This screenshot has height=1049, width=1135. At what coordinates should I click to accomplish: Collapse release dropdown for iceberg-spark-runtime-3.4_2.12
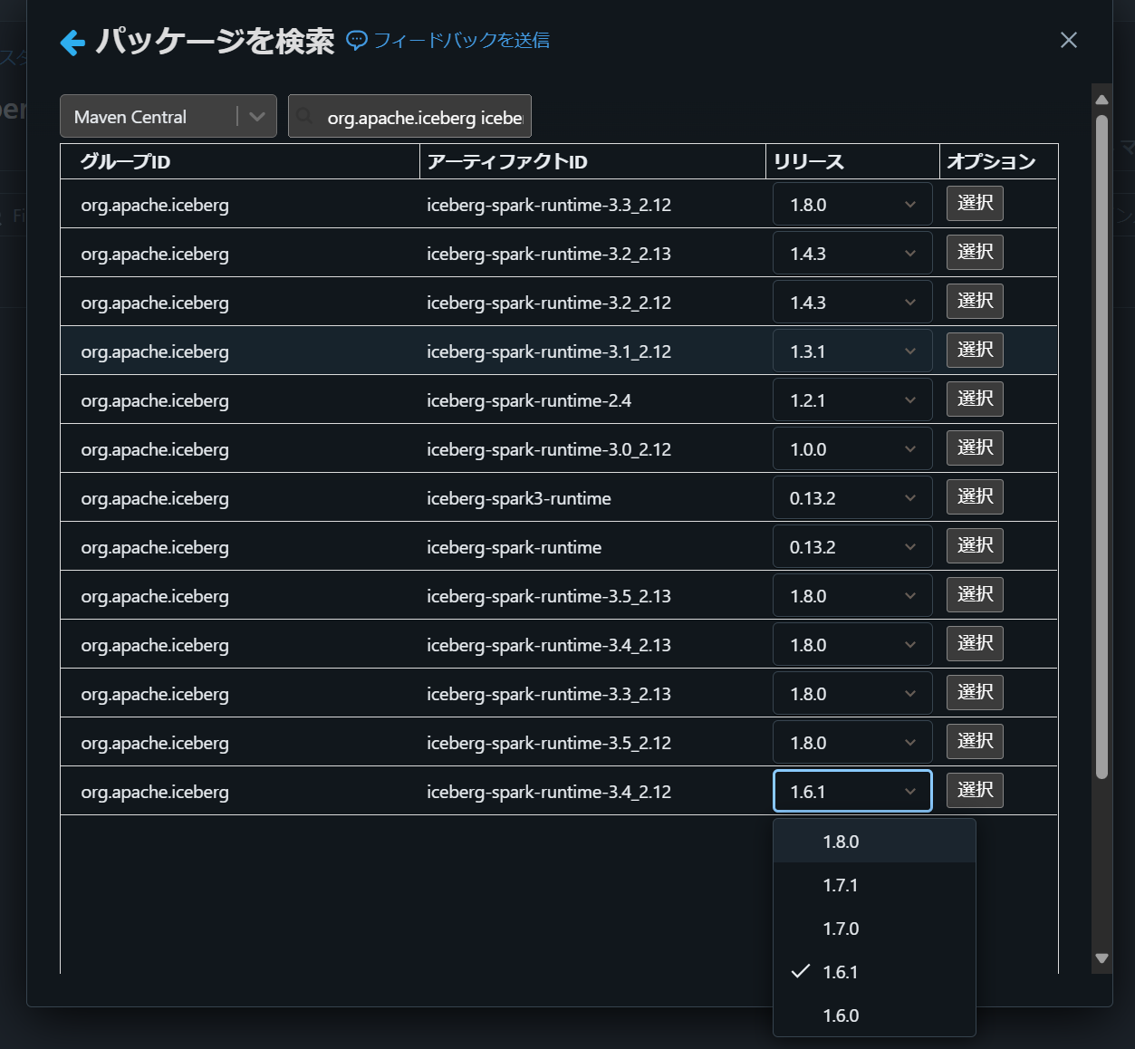point(852,791)
